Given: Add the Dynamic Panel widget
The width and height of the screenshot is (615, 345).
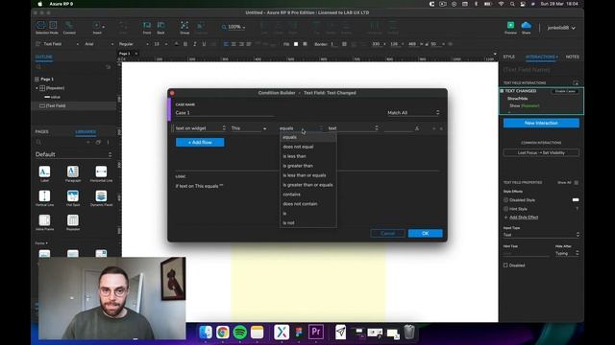Looking at the screenshot, I should click(101, 198).
